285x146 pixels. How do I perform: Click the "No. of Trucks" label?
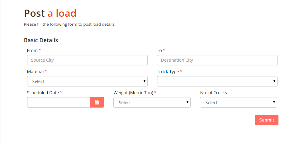pyautogui.click(x=213, y=92)
